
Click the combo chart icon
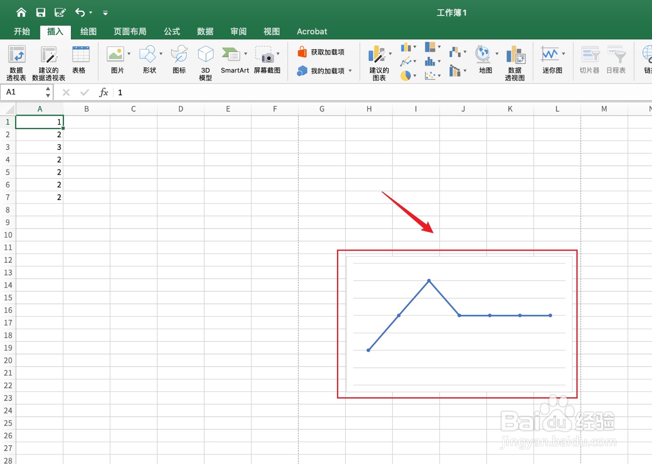tap(455, 71)
